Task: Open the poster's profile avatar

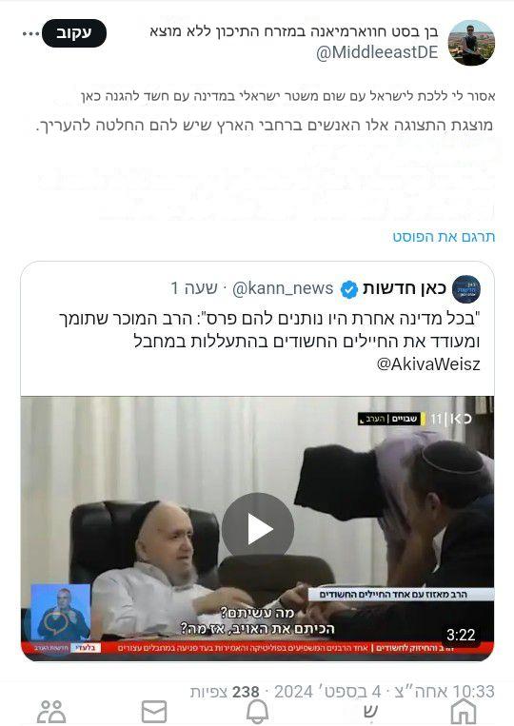Action: [471, 43]
